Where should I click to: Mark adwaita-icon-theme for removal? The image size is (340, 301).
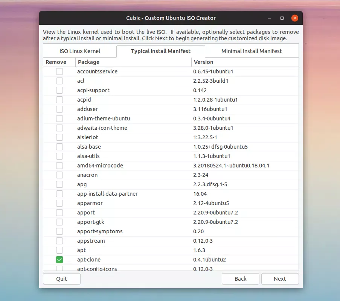[59, 128]
